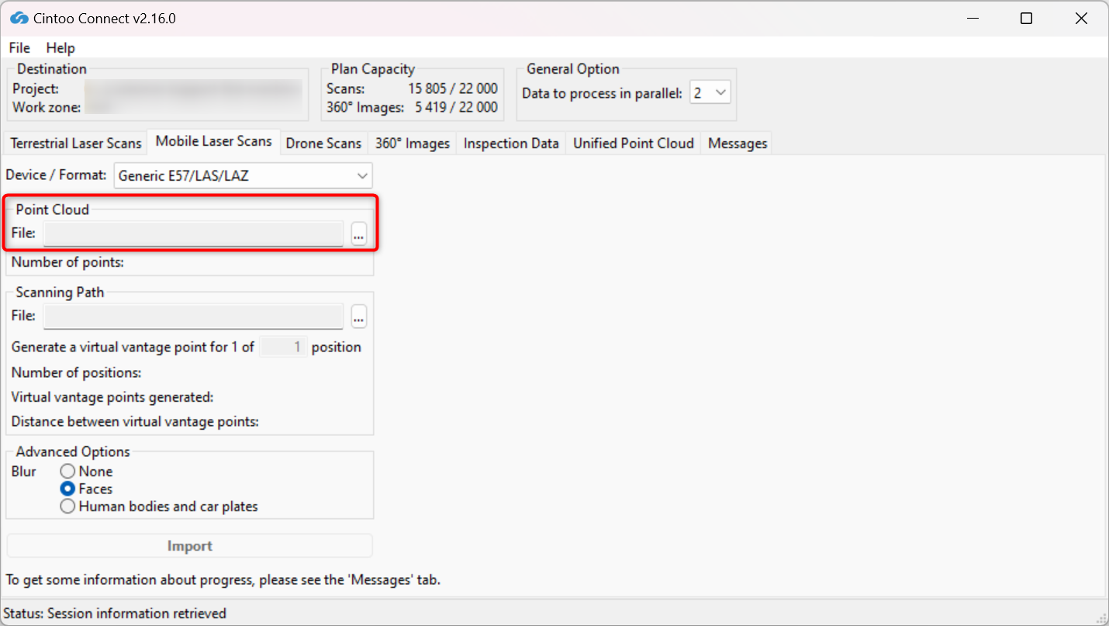Minimize the Cintoo Connect window
The height and width of the screenshot is (626, 1109).
click(x=972, y=18)
